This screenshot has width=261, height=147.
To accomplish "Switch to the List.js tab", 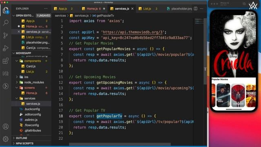I will (x=148, y=9).
